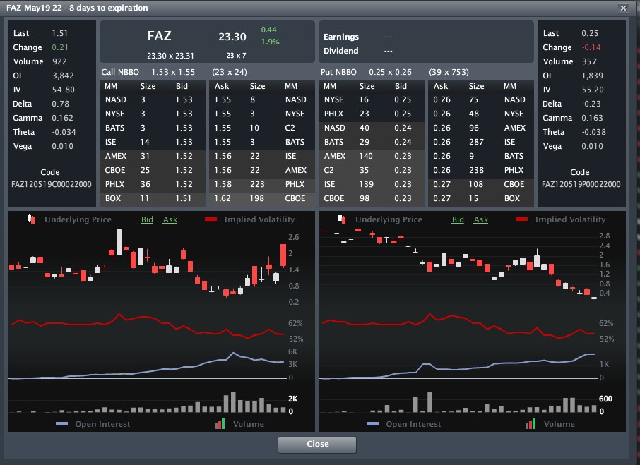This screenshot has height=465, width=640.
Task: Toggle the Ask link in the put chart
Action: pyautogui.click(x=481, y=219)
